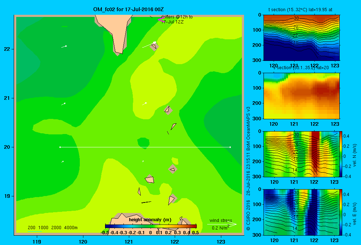Click the 'vel. N (m/s)' axis label
The image size is (361, 245).
pyautogui.click(x=355, y=155)
